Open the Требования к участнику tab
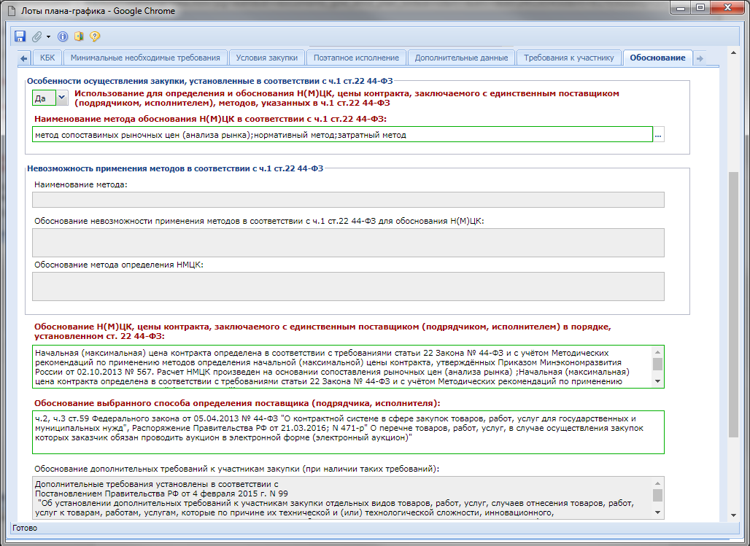 (569, 58)
